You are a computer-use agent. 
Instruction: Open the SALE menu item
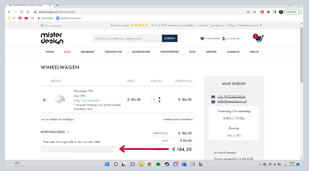tap(67, 52)
